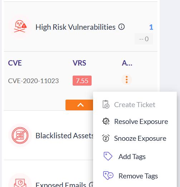
Task: Sort by the CVE column header
Action: 15,63
